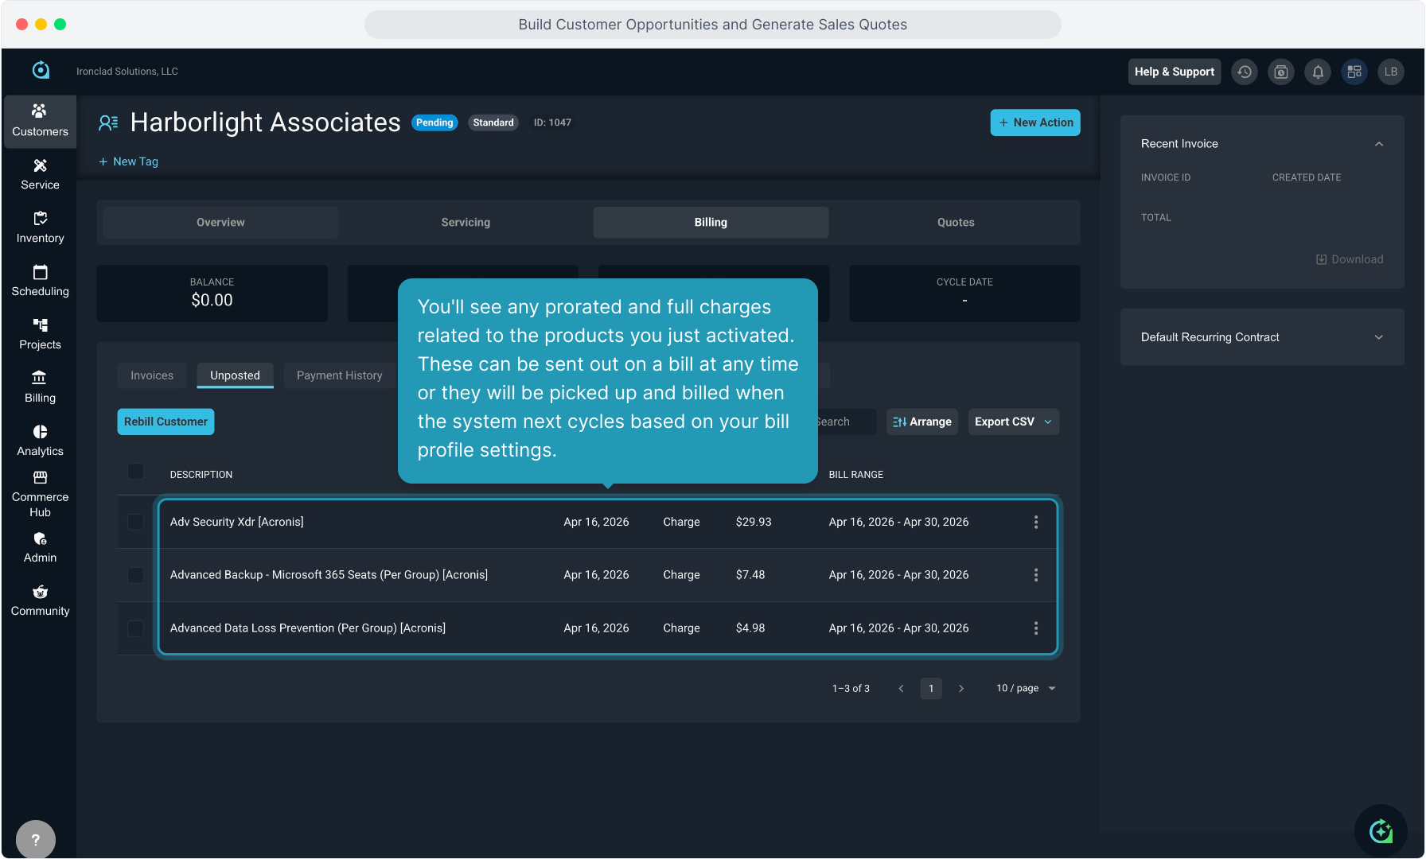Image resolution: width=1426 pixels, height=859 pixels.
Task: Collapse the Recent Invoice panel
Action: [1378, 144]
